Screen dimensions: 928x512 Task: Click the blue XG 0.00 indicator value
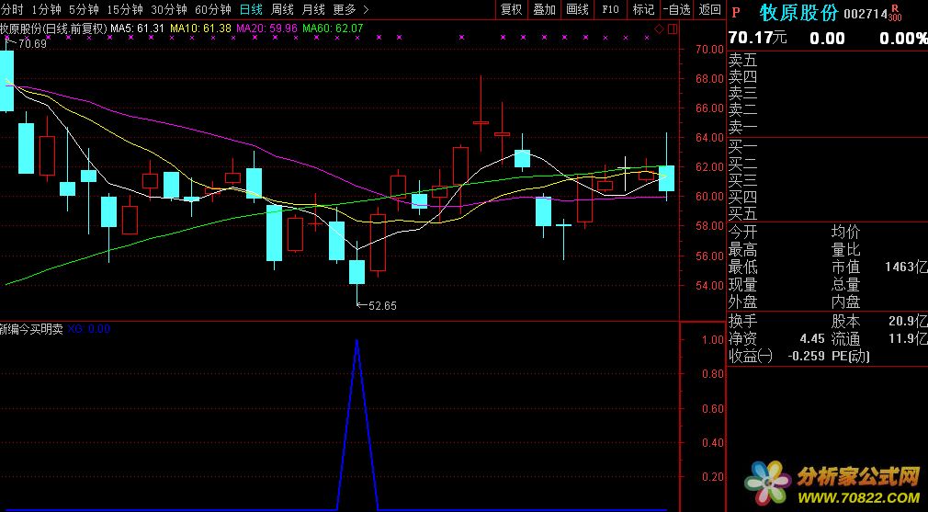(x=89, y=329)
